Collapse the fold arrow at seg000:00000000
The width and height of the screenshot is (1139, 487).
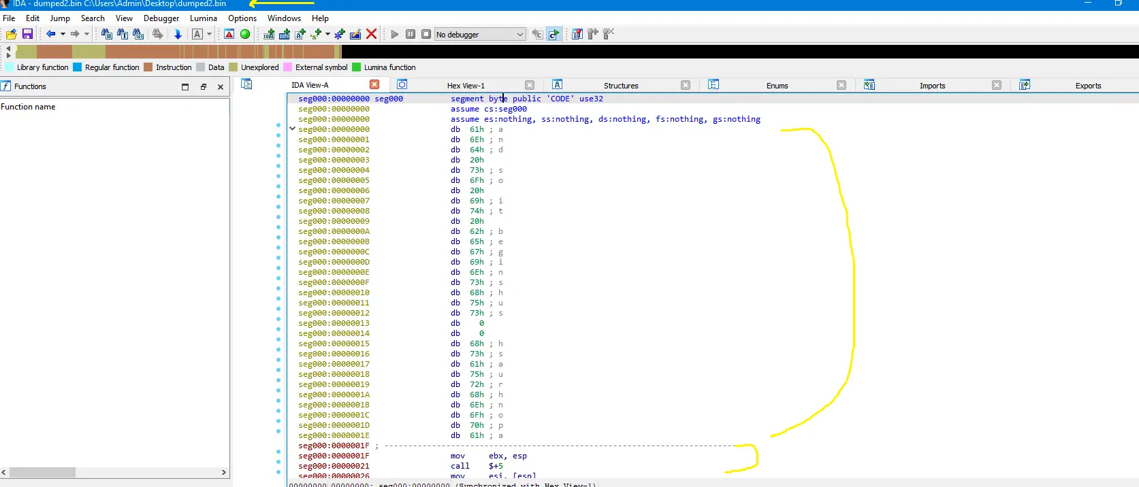point(292,129)
